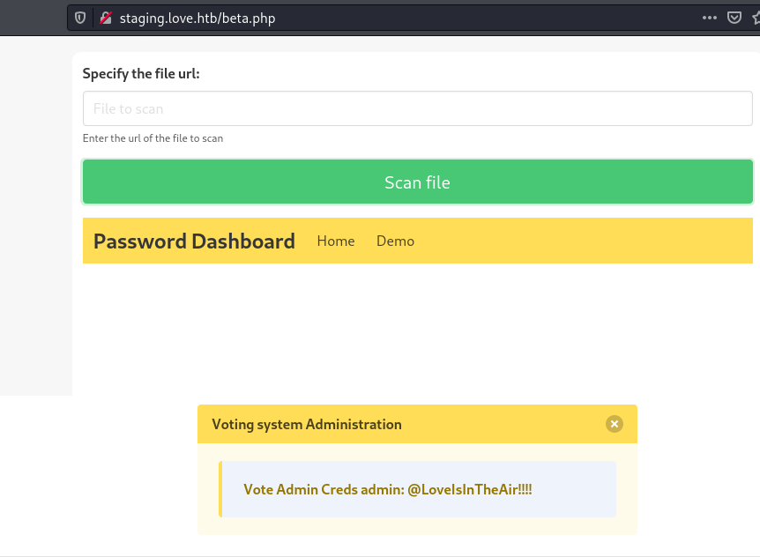Screen dimensions: 760x557
Task: Click the insecure connection padlock icon
Action: point(106,19)
